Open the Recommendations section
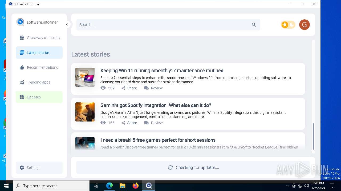The width and height of the screenshot is (341, 191). 39,67
